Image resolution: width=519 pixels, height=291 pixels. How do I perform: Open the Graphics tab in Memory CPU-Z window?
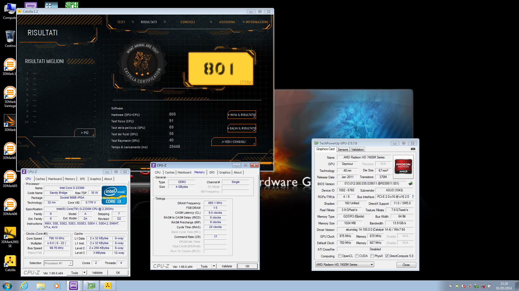click(x=225, y=172)
